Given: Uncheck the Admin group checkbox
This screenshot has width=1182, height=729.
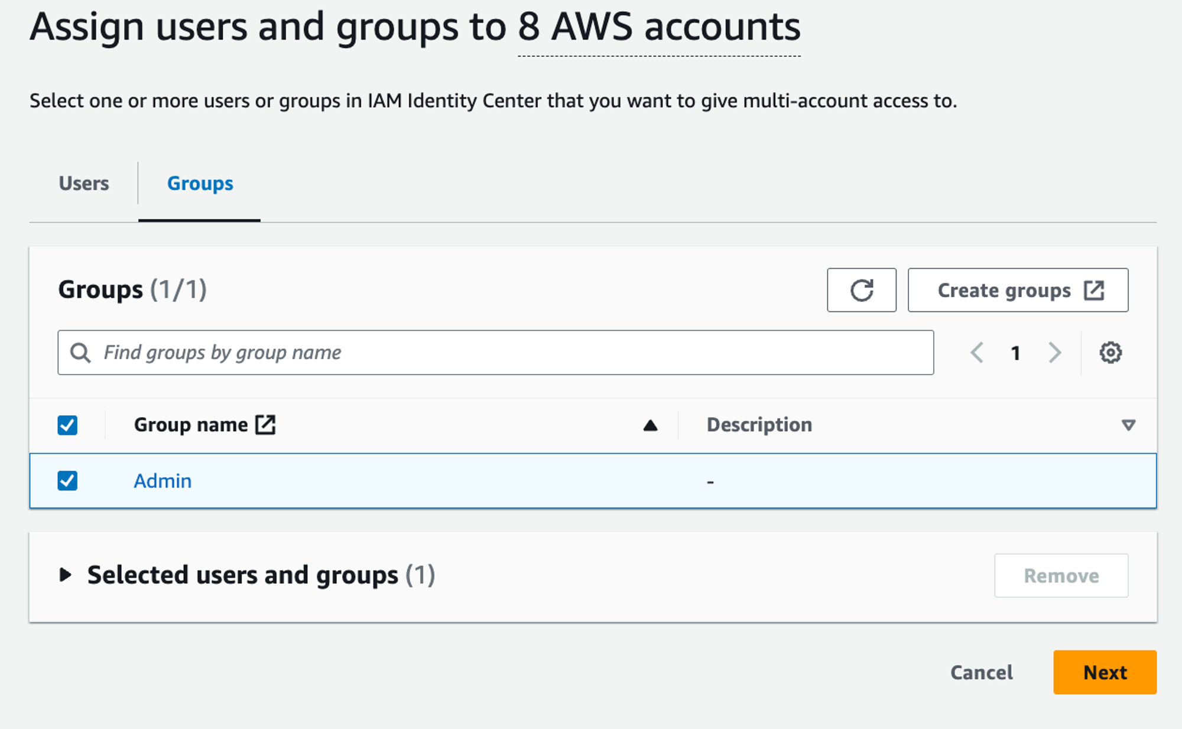Looking at the screenshot, I should [67, 480].
